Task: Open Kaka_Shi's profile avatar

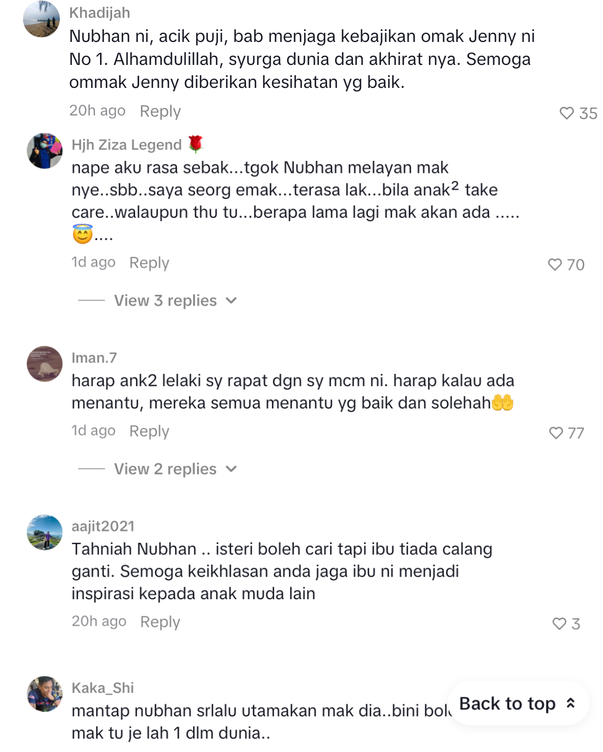Action: (45, 694)
